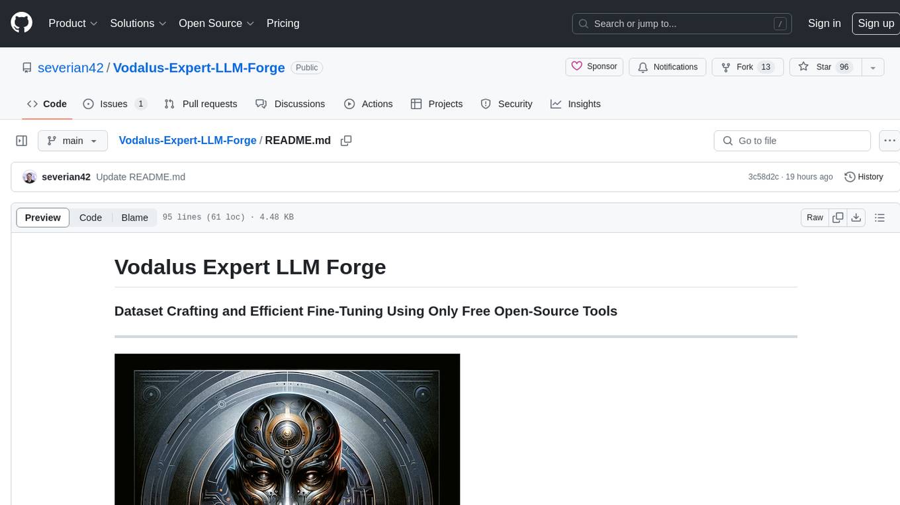Toggle the file tree side panel

pyautogui.click(x=22, y=141)
